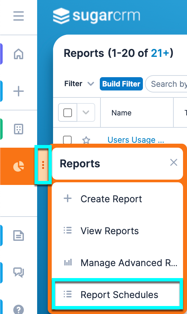Open Accounts module building icon
This screenshot has height=314, width=187.
(x=19, y=129)
